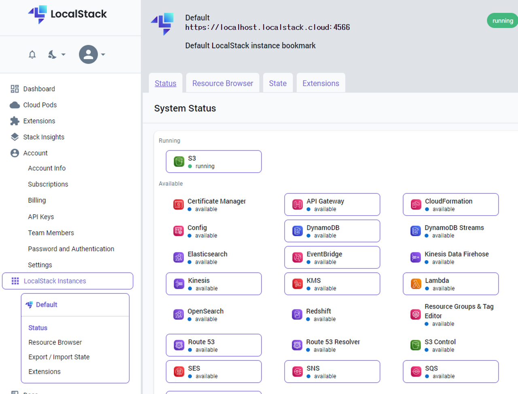This screenshot has height=394, width=518.
Task: Select LocalStack Instances in sidebar
Action: coord(68,281)
